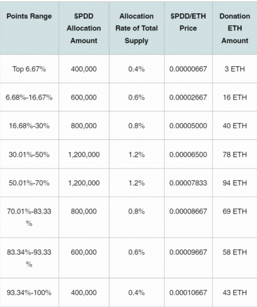Viewport: 257px width, 307px height.
Task: Click the 16 ETH donation cell
Action: [x=235, y=98]
